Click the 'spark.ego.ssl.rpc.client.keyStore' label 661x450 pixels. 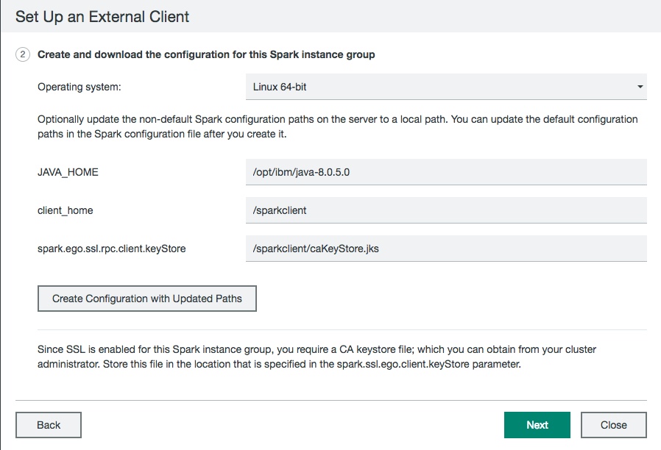coord(112,249)
